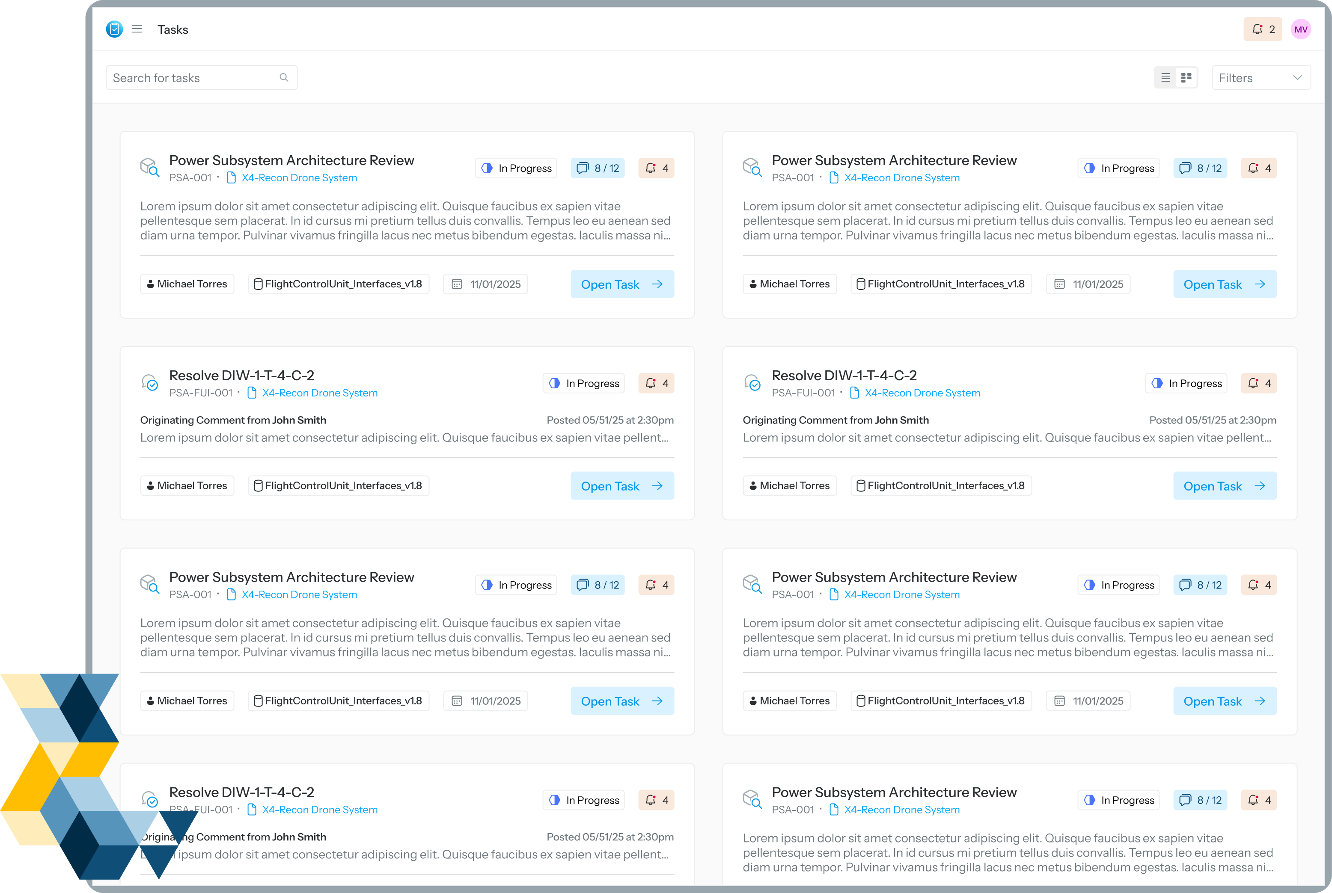Click alert bell badge on first Resolve DIW card

point(656,383)
